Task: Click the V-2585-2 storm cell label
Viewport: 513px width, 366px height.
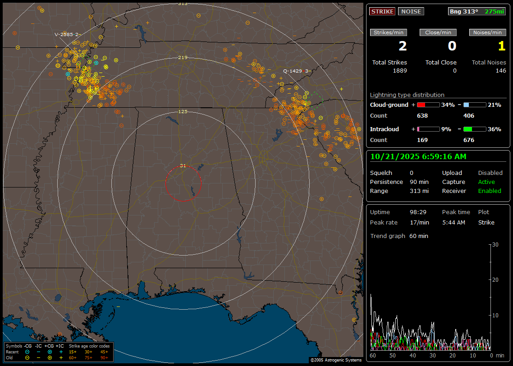Action: [67, 34]
